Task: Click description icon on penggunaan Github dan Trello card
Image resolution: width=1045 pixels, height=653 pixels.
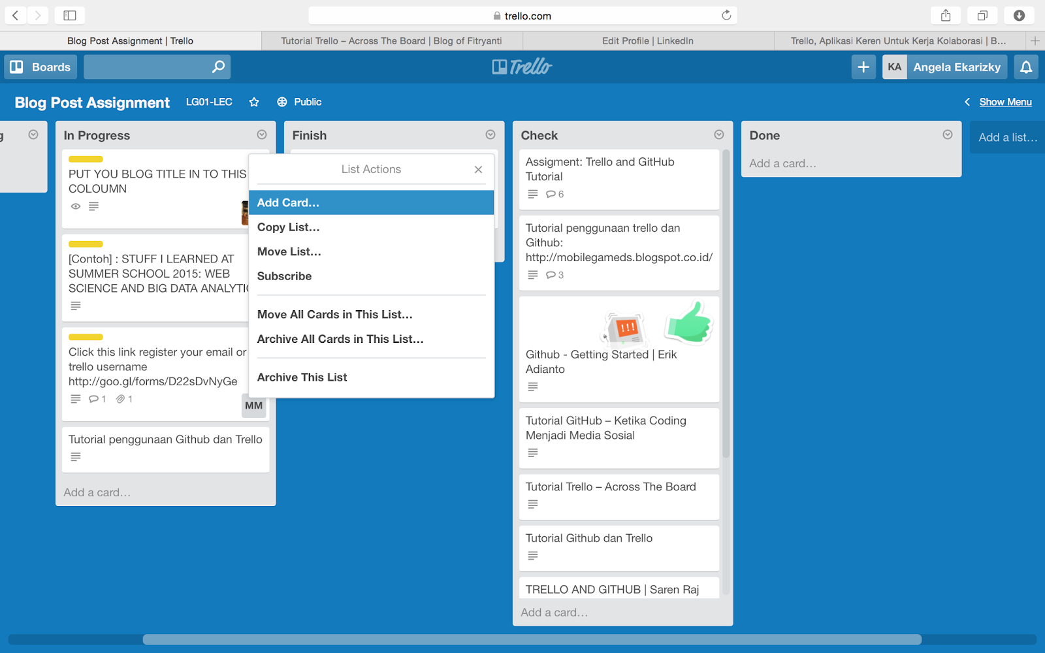Action: pyautogui.click(x=76, y=457)
